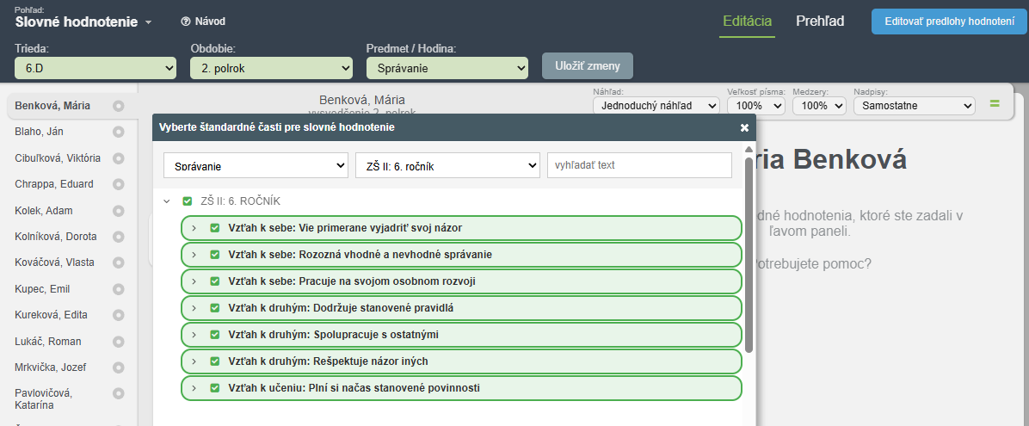Image resolution: width=1029 pixels, height=426 pixels.
Task: Click the green hamburger menu icon
Action: (995, 104)
